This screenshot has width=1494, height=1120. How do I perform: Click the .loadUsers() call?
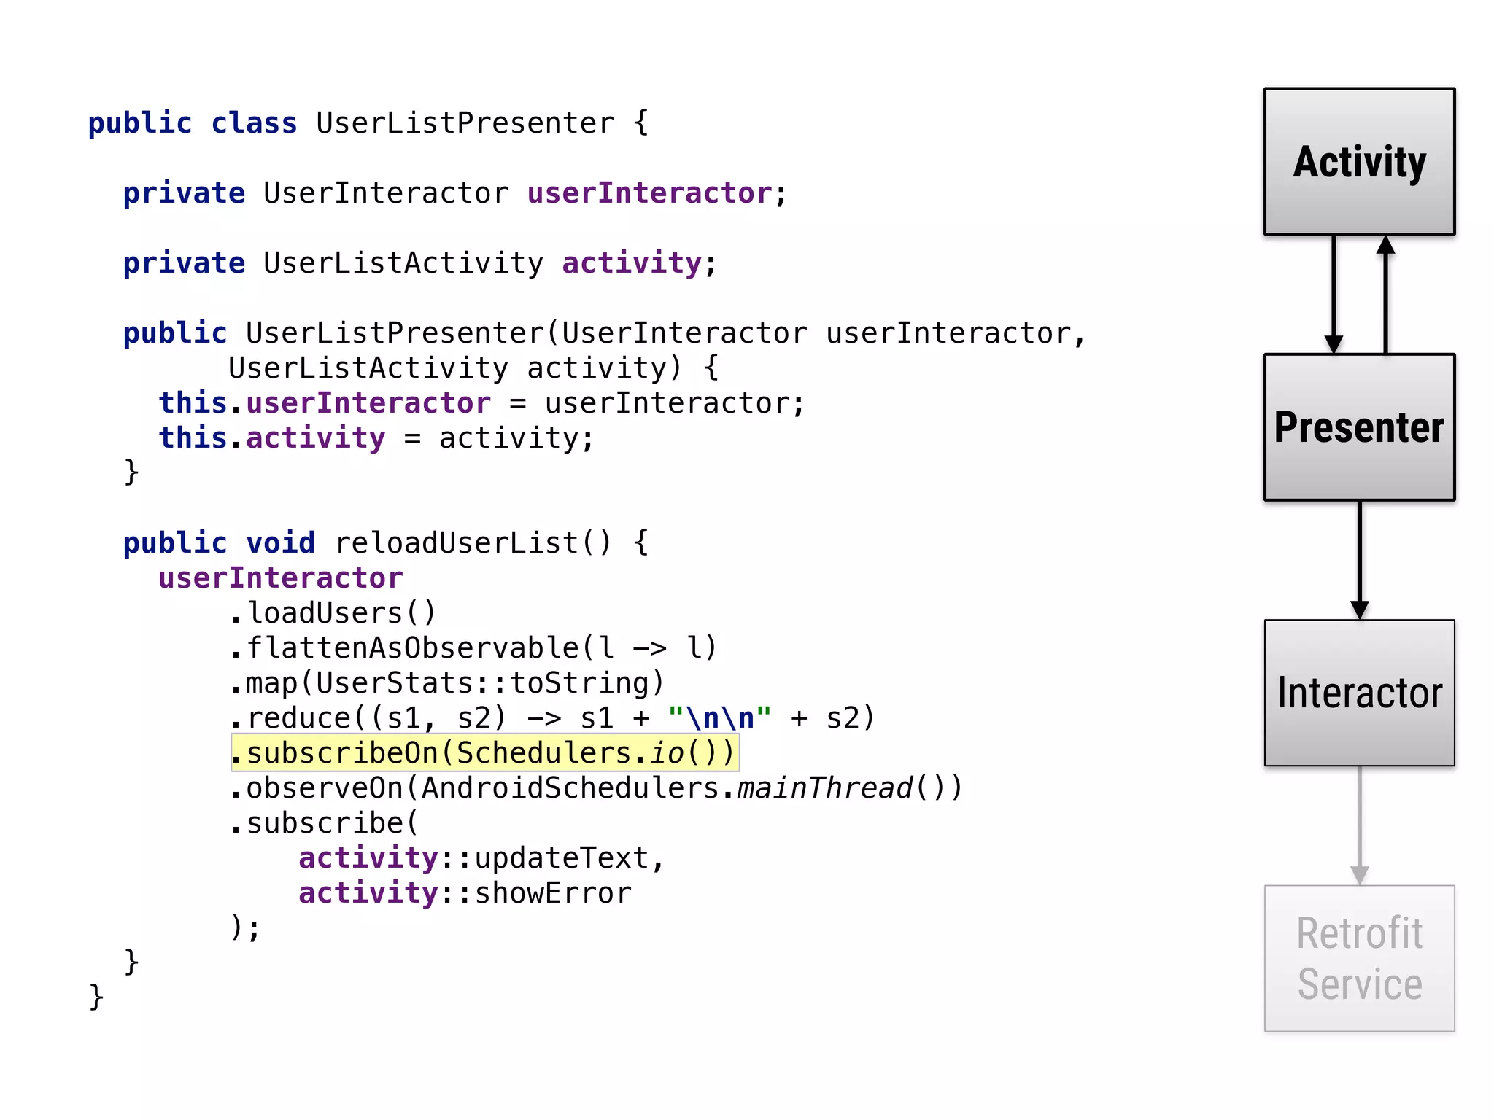point(333,613)
